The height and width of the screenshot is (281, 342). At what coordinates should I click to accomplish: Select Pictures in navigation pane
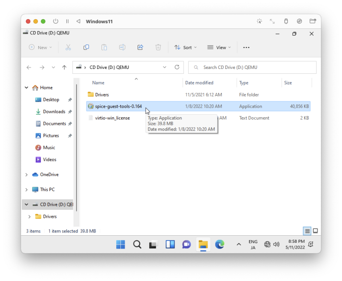tap(51, 136)
